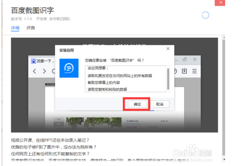
Task: Click the scrollbar down arrow of detail page
Action: point(224,159)
